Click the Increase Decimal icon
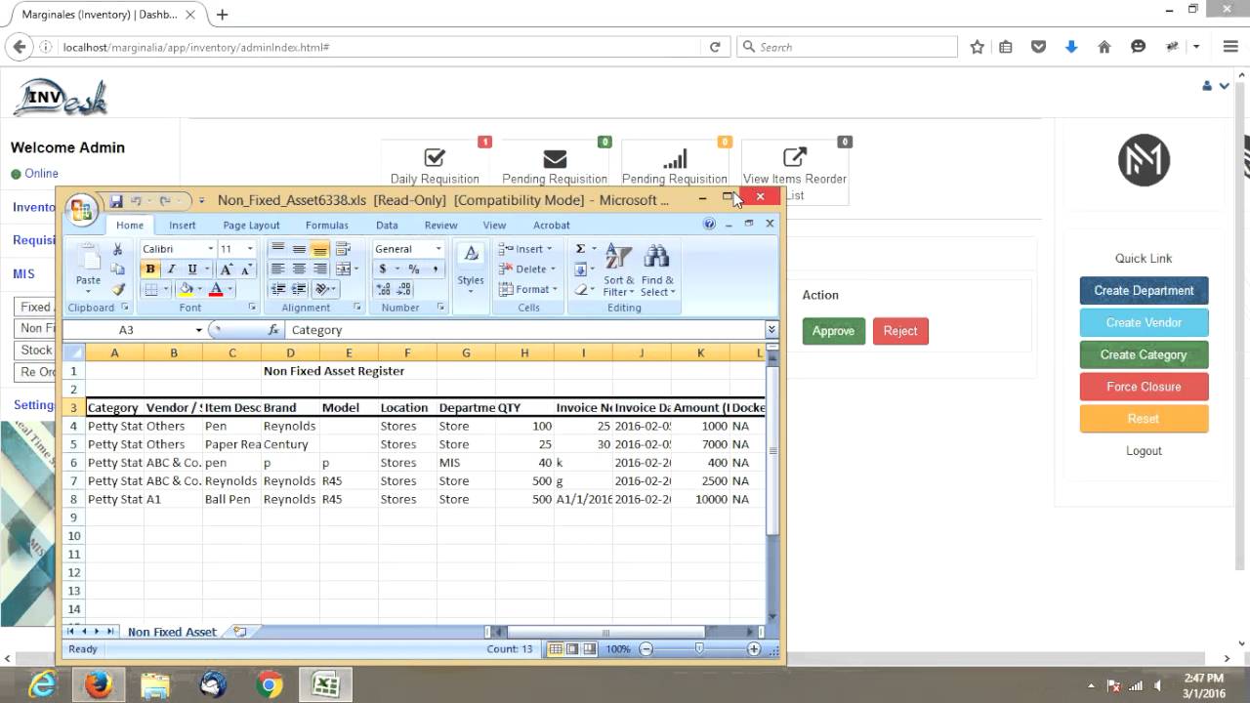 383,289
